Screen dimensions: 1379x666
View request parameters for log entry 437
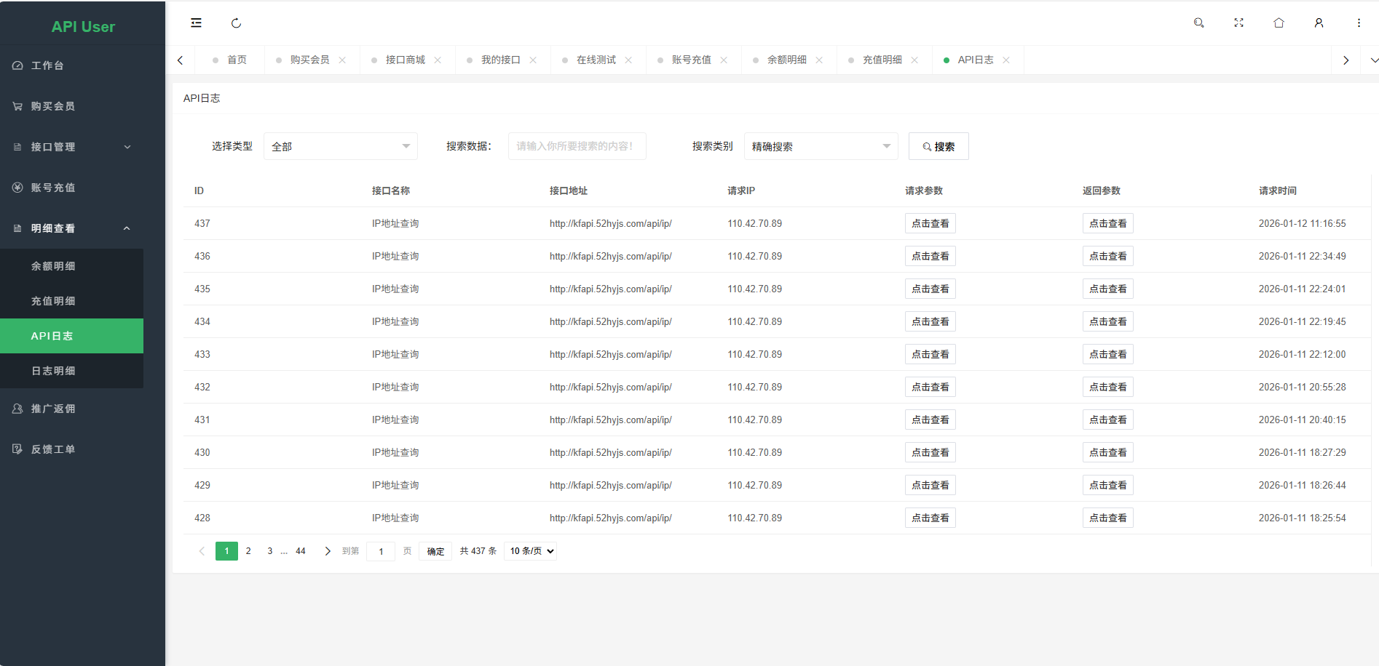click(x=930, y=223)
